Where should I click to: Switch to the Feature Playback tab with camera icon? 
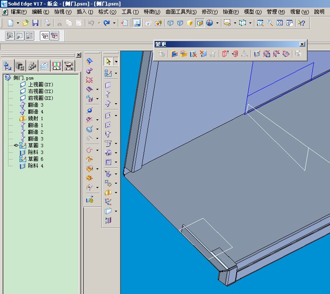pyautogui.click(x=68, y=66)
